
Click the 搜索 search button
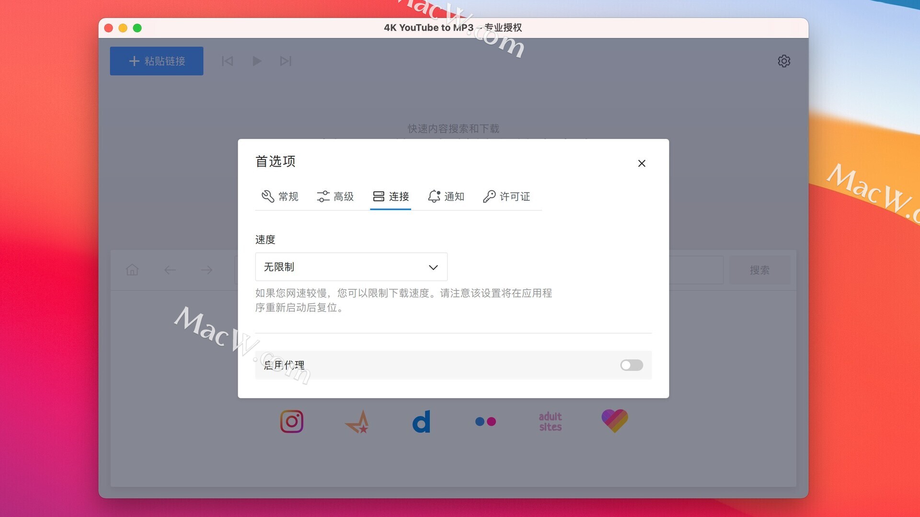[x=760, y=270]
